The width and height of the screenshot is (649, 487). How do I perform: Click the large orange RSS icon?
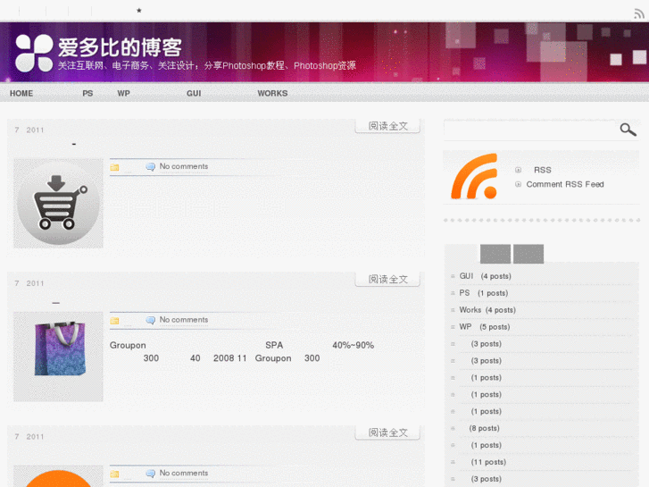coord(474,177)
